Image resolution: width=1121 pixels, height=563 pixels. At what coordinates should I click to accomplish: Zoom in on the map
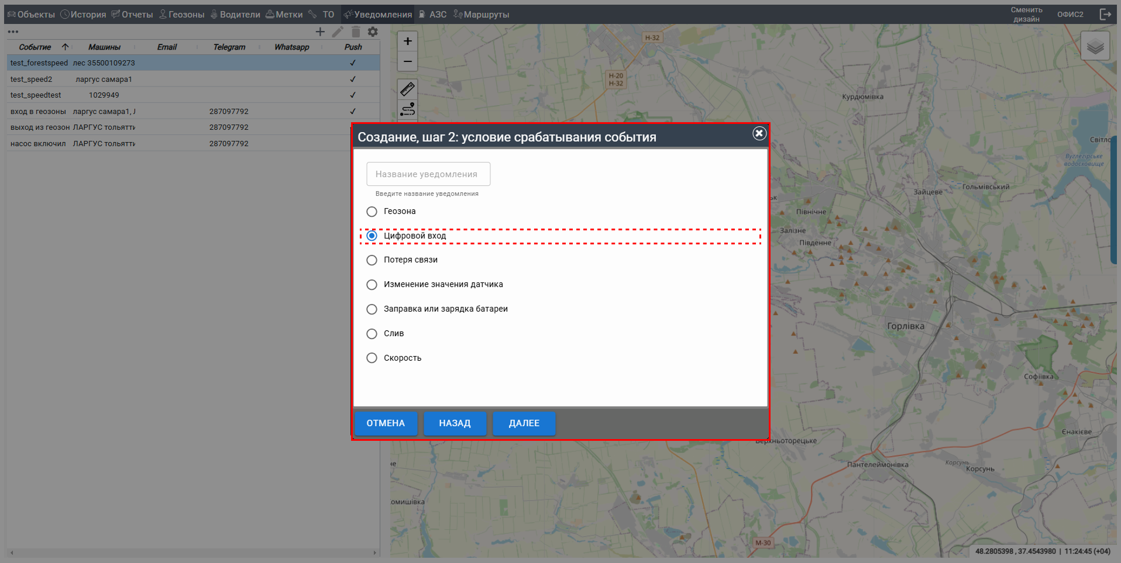click(408, 42)
